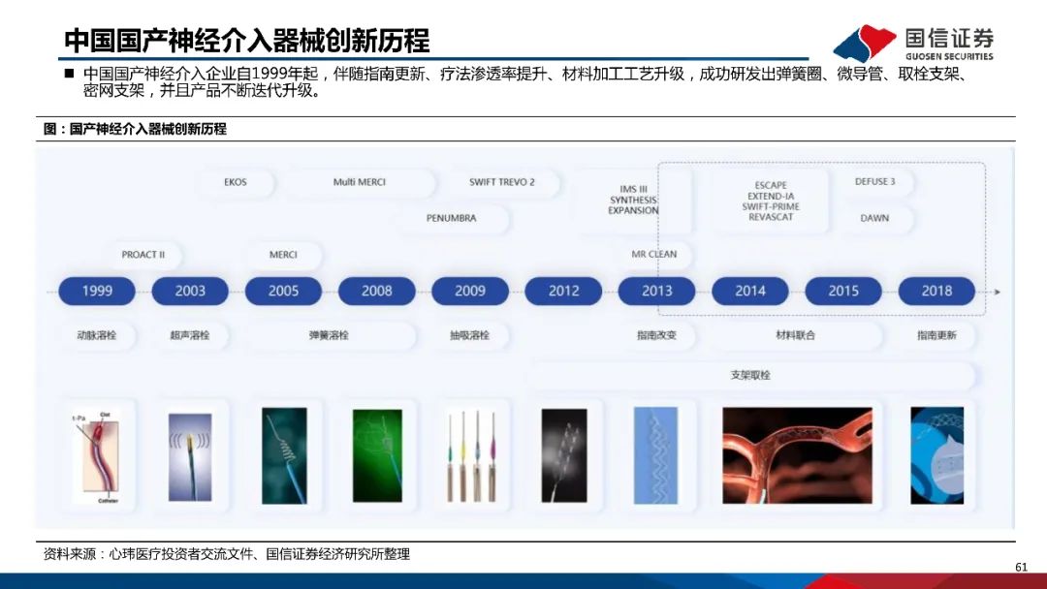Image resolution: width=1047 pixels, height=589 pixels.
Task: Click the 2012 timeline marker
Action: click(x=563, y=291)
